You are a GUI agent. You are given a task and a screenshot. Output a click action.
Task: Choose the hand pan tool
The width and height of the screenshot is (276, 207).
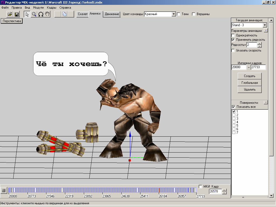tap(47, 14)
